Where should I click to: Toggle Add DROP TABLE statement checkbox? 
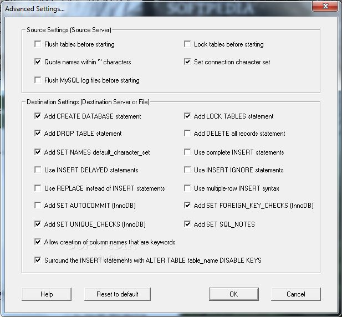pyautogui.click(x=38, y=133)
